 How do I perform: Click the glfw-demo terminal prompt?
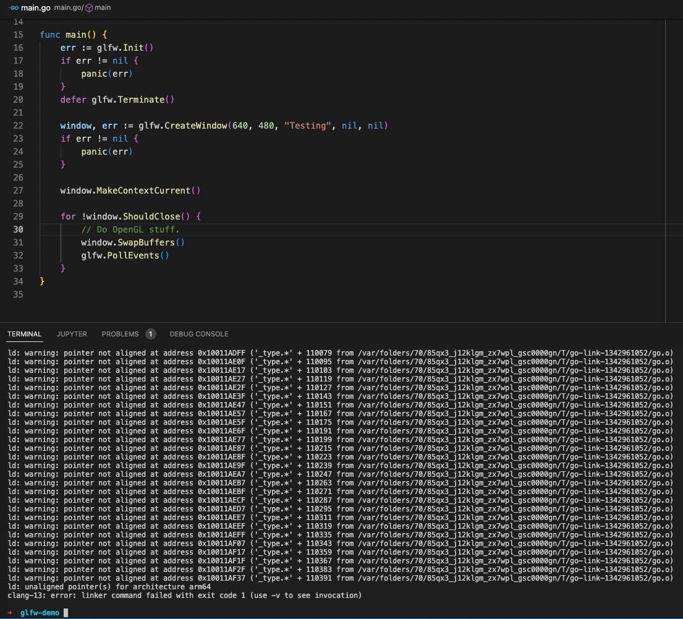[x=40, y=613]
